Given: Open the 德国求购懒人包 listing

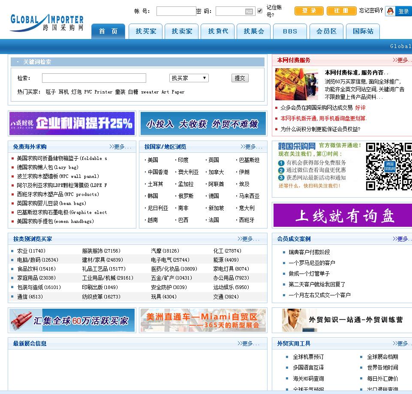Looking at the screenshot, I should tap(48, 167).
